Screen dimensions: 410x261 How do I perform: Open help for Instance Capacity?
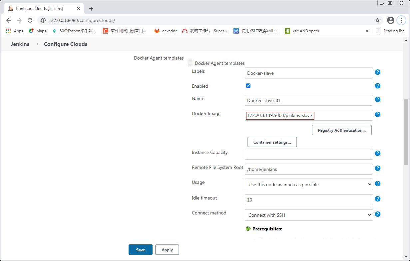[378, 153]
